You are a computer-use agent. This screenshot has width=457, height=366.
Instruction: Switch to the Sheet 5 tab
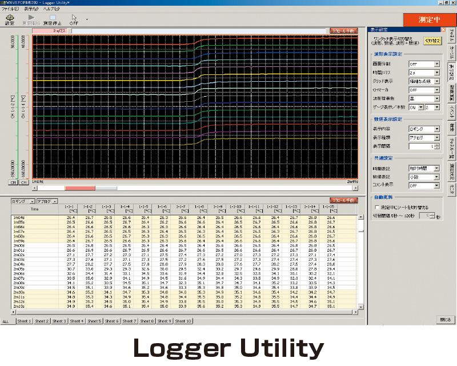pyautogui.click(x=94, y=321)
